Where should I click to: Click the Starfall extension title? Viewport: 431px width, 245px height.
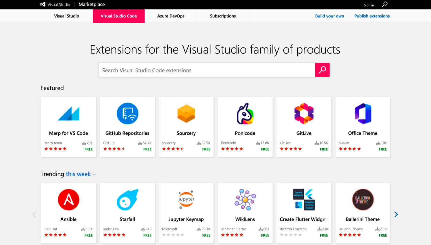pos(127,219)
